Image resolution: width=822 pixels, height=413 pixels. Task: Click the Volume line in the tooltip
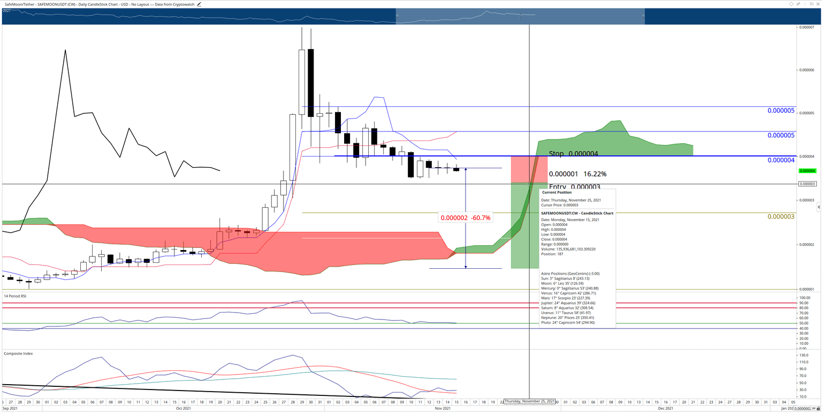pos(568,249)
